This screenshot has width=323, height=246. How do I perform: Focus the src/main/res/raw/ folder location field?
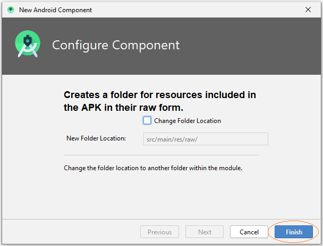coord(206,139)
